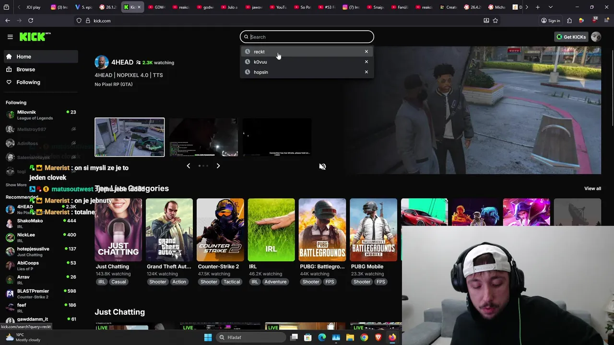
Task: Open Firefox application menu
Action: pos(606,21)
